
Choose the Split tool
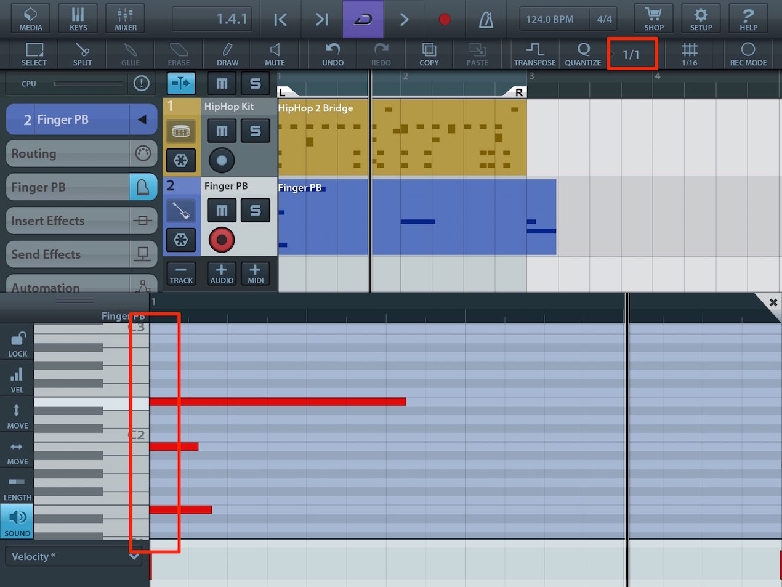(x=82, y=54)
